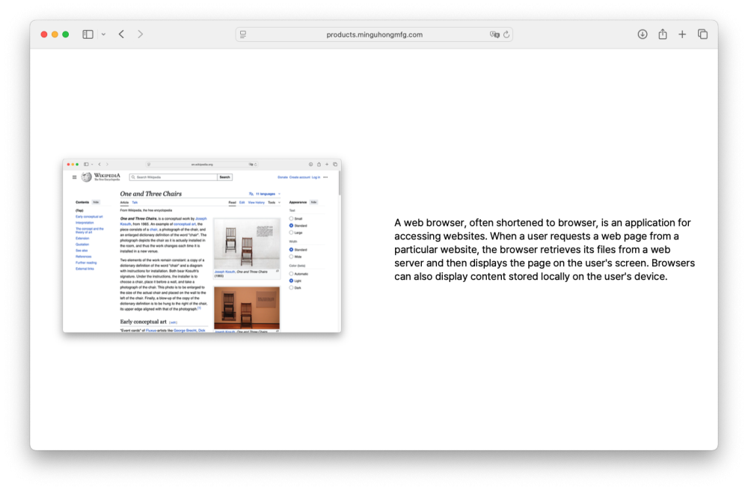Screen dimensions: 748x490
Task: Select the Standard width radio button
Action: tap(291, 250)
